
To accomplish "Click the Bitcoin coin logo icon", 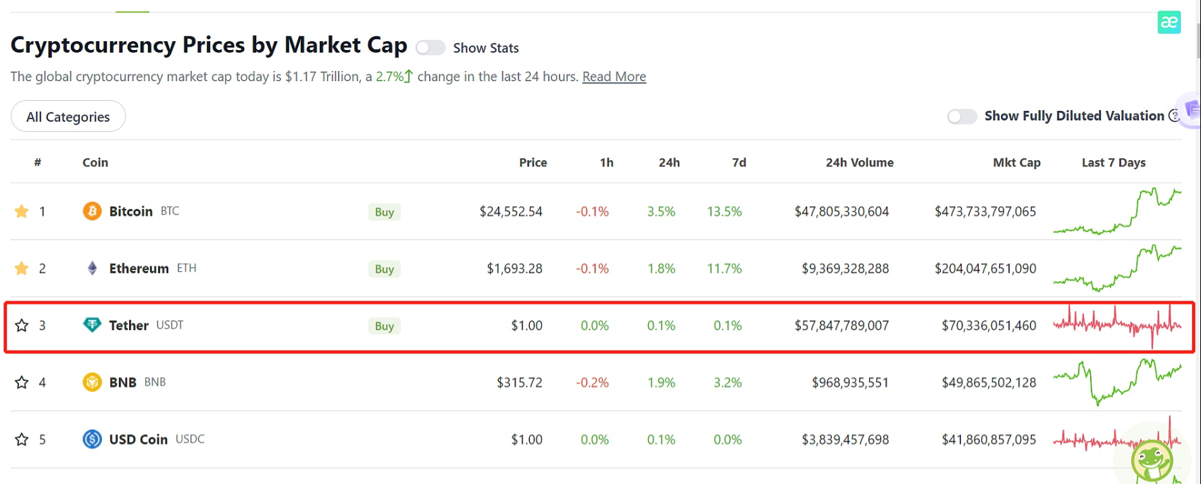I will click(92, 212).
